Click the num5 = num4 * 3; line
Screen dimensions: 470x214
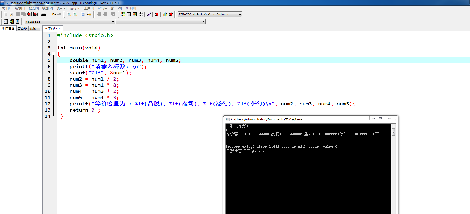click(x=94, y=98)
